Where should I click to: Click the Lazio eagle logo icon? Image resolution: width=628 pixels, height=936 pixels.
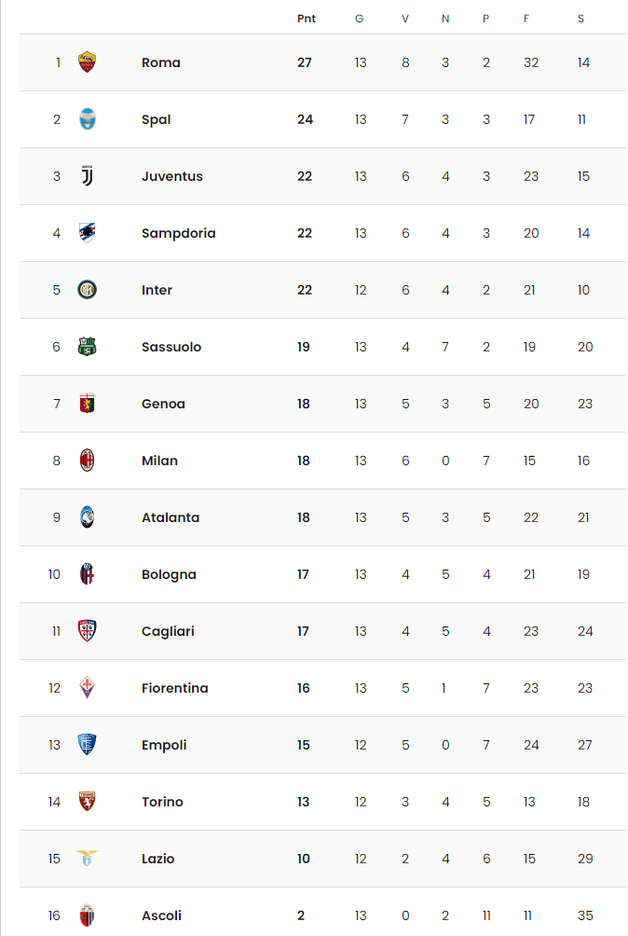coord(87,859)
